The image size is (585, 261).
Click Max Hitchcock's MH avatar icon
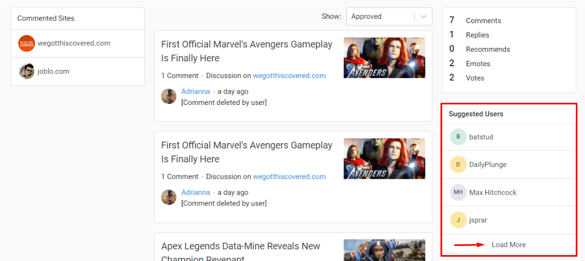point(458,193)
